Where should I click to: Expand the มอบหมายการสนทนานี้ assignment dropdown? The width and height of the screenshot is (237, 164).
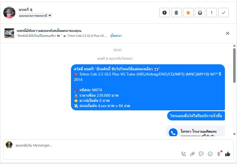pyautogui.click(x=35, y=15)
